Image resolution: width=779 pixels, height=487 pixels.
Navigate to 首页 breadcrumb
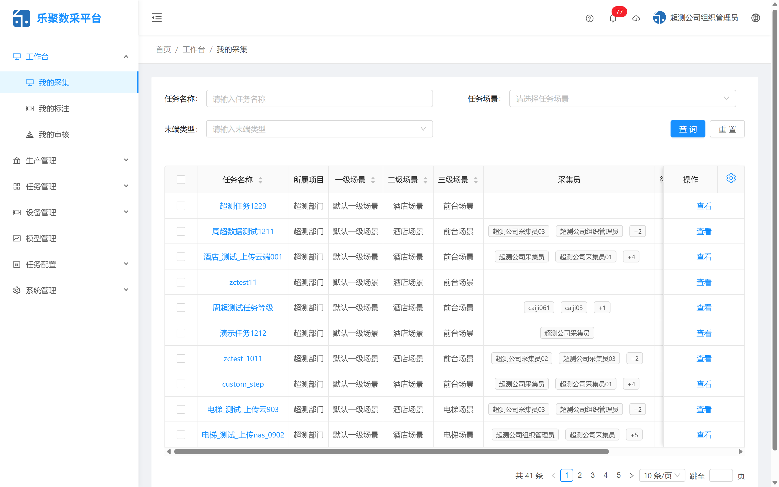click(x=163, y=49)
